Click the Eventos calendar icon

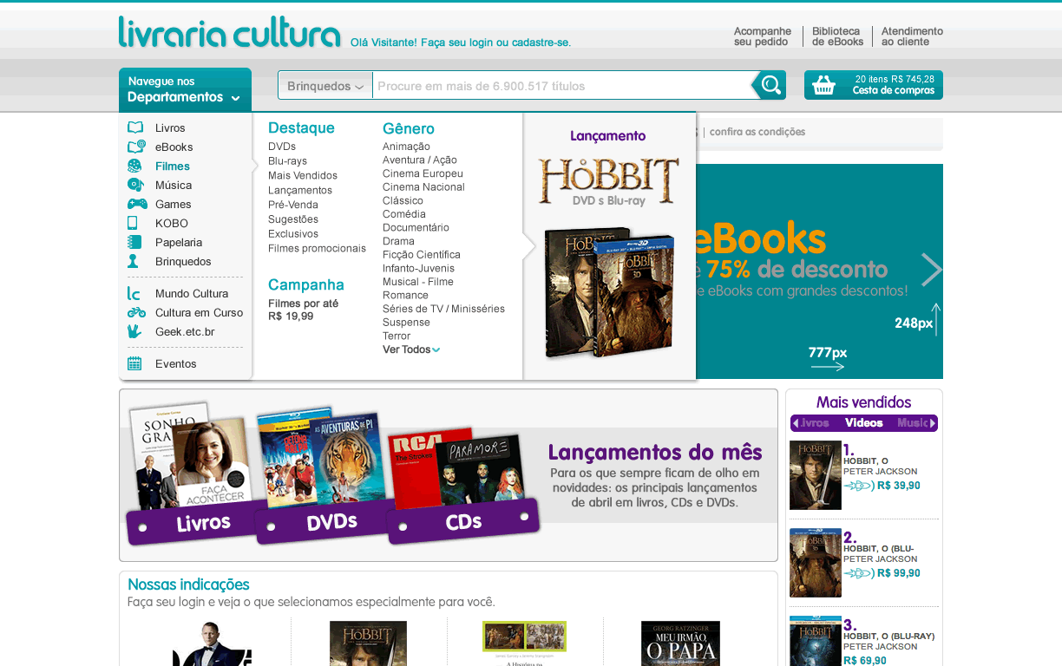coord(134,363)
